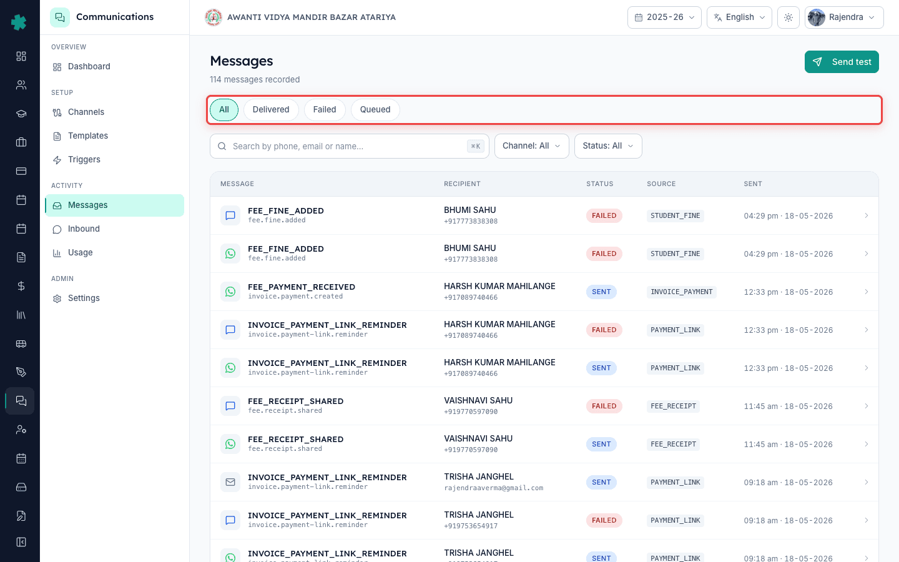Select the All filter chip
This screenshot has height=562, width=899.
coord(224,110)
